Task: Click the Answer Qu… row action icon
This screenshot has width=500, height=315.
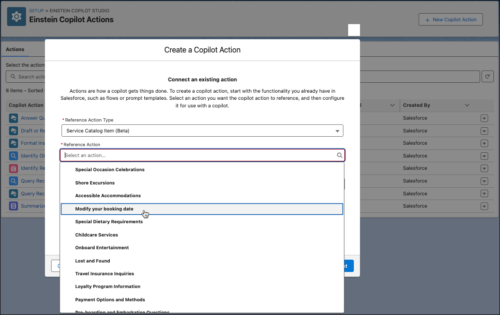Action: (x=13, y=118)
